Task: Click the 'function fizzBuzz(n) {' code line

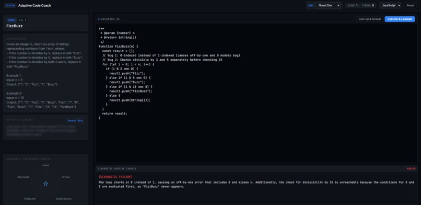Action: (x=119, y=46)
